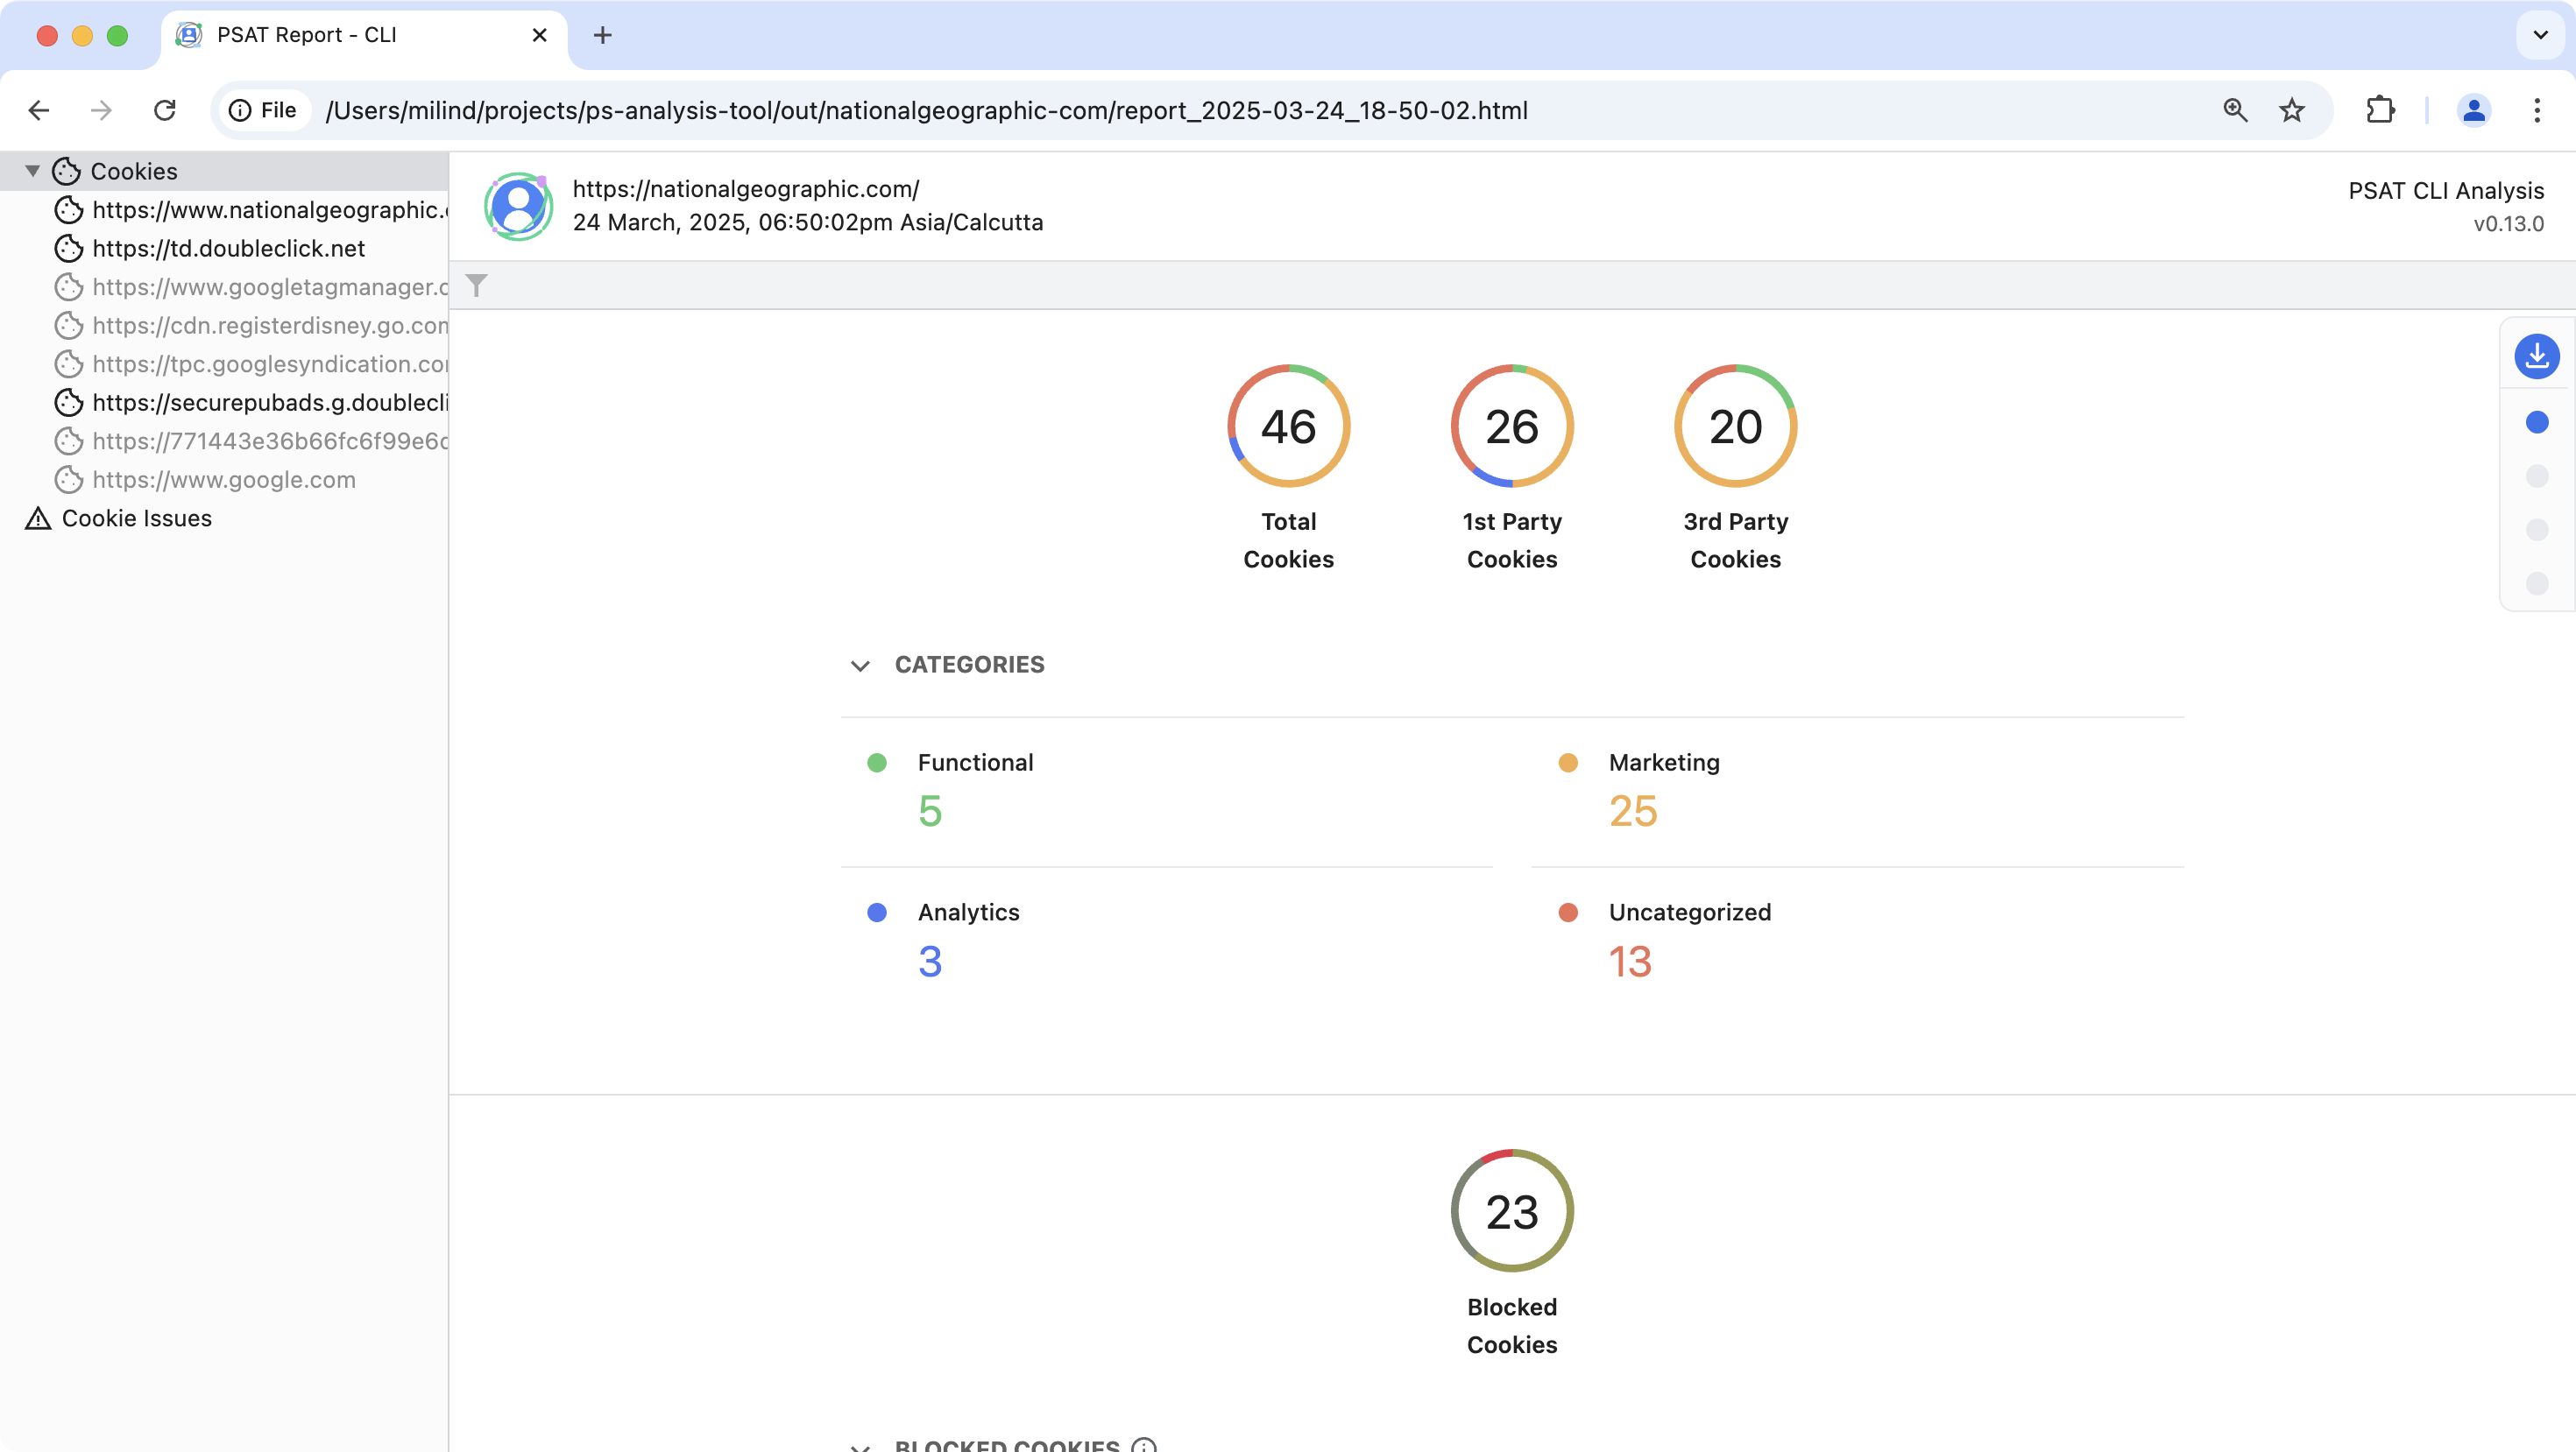Image resolution: width=2576 pixels, height=1452 pixels.
Task: Select the last section navigation dot
Action: [x=2536, y=582]
